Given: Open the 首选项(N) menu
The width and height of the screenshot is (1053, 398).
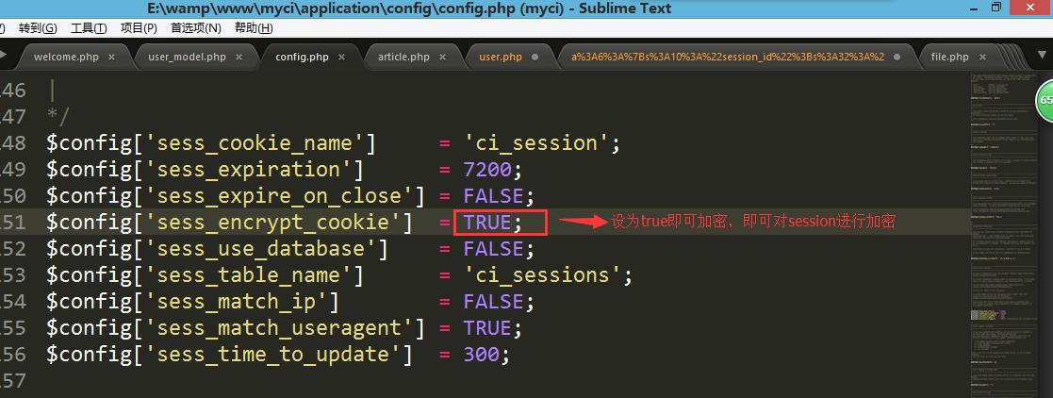Looking at the screenshot, I should pos(195,28).
